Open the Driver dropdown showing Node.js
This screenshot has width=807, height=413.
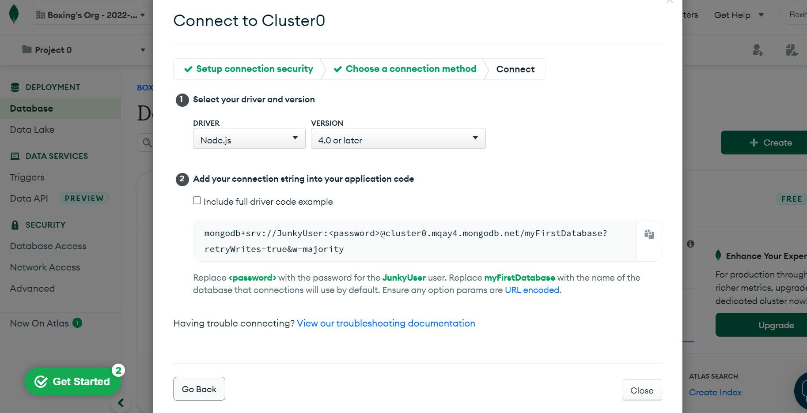click(249, 139)
